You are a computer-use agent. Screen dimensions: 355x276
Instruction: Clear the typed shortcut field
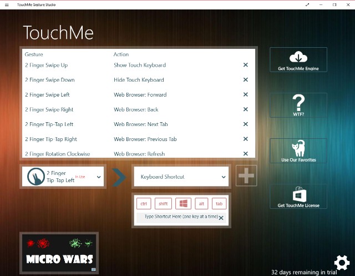click(221, 218)
